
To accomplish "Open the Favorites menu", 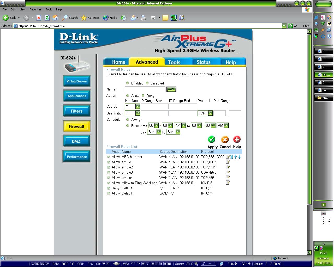I will (35, 9).
